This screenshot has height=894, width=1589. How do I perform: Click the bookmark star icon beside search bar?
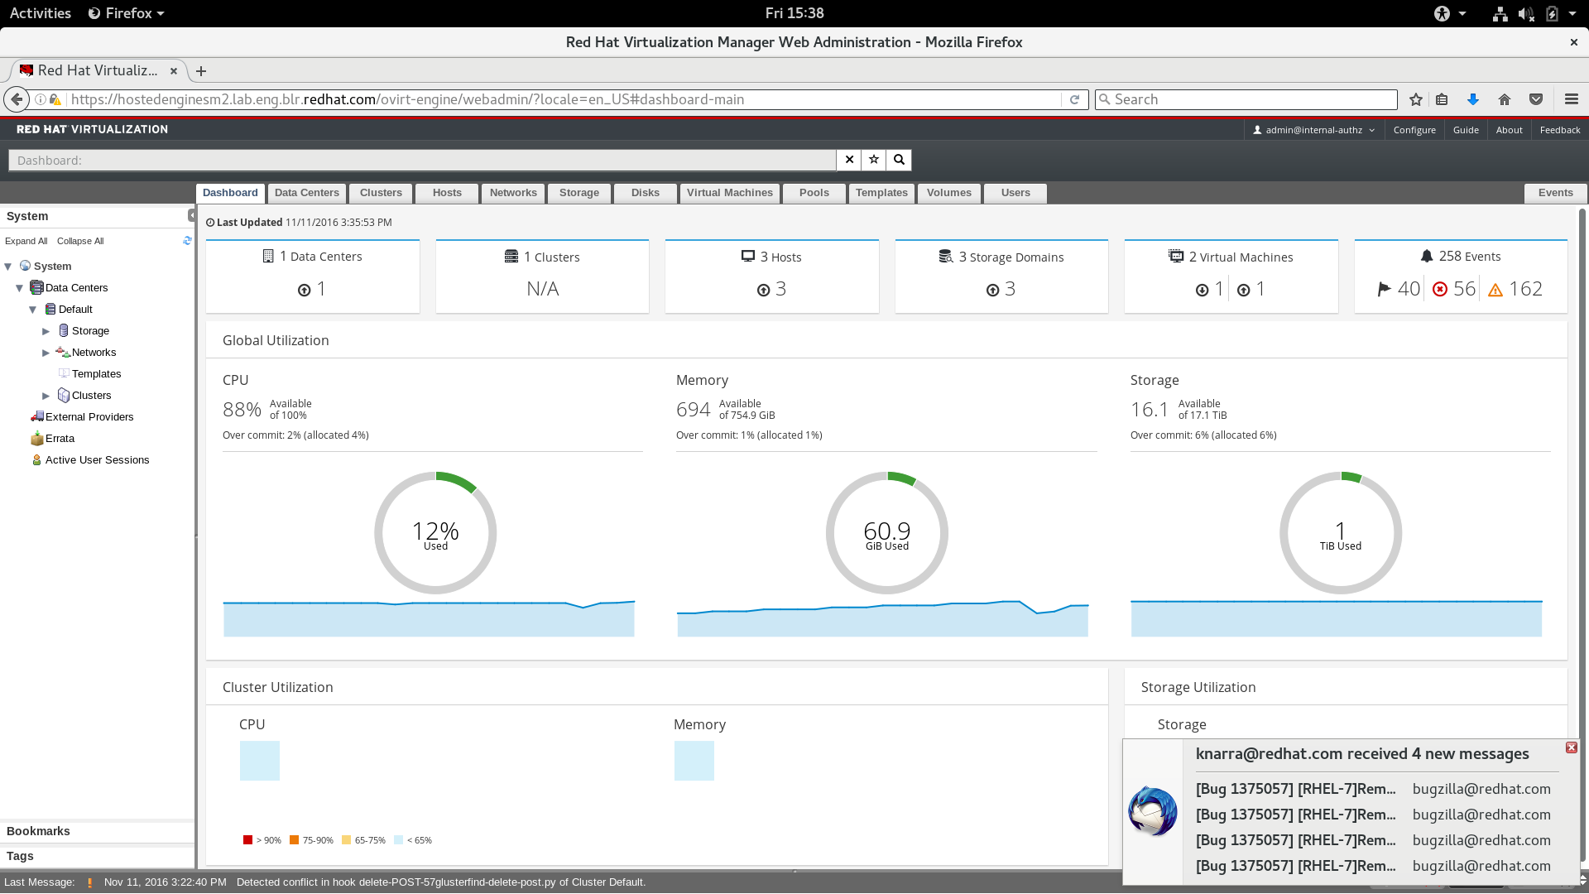point(874,160)
